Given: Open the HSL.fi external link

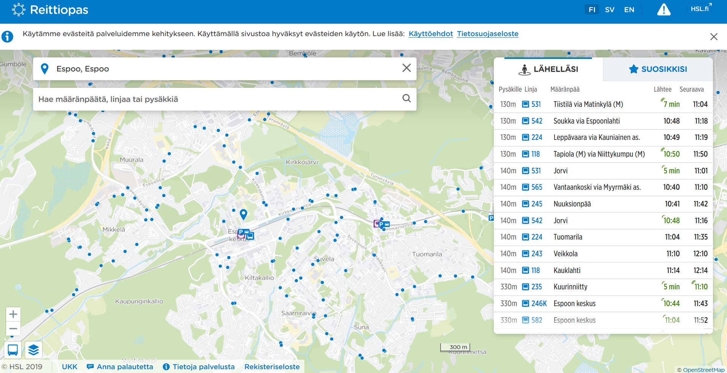Looking at the screenshot, I should 700,8.
